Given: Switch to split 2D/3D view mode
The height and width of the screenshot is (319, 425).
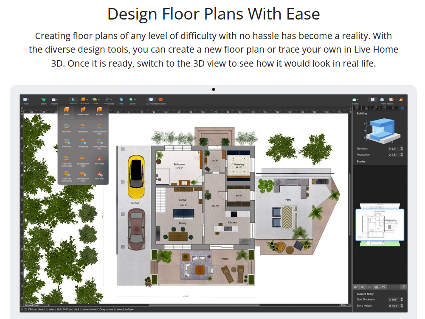Looking at the screenshot, I should tap(391, 99).
